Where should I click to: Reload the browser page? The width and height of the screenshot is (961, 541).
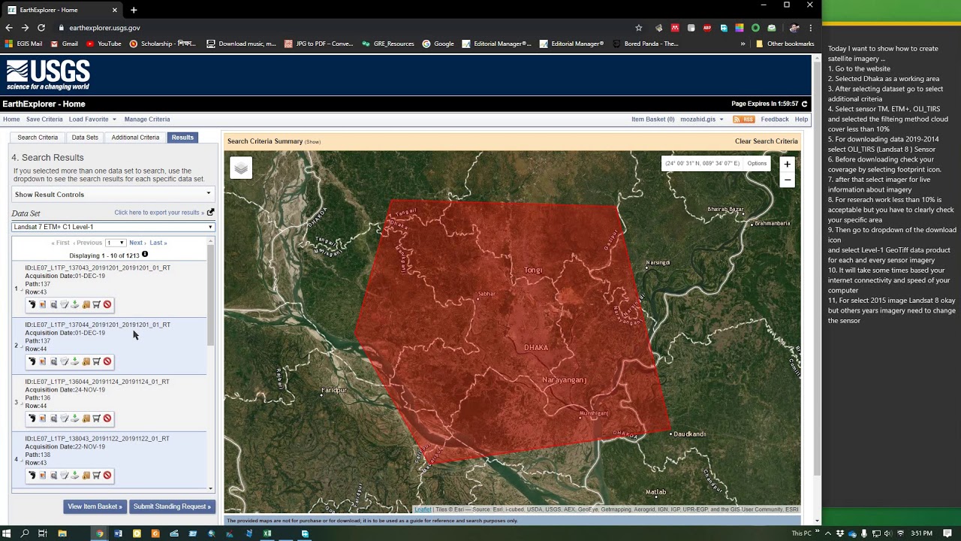tap(41, 28)
